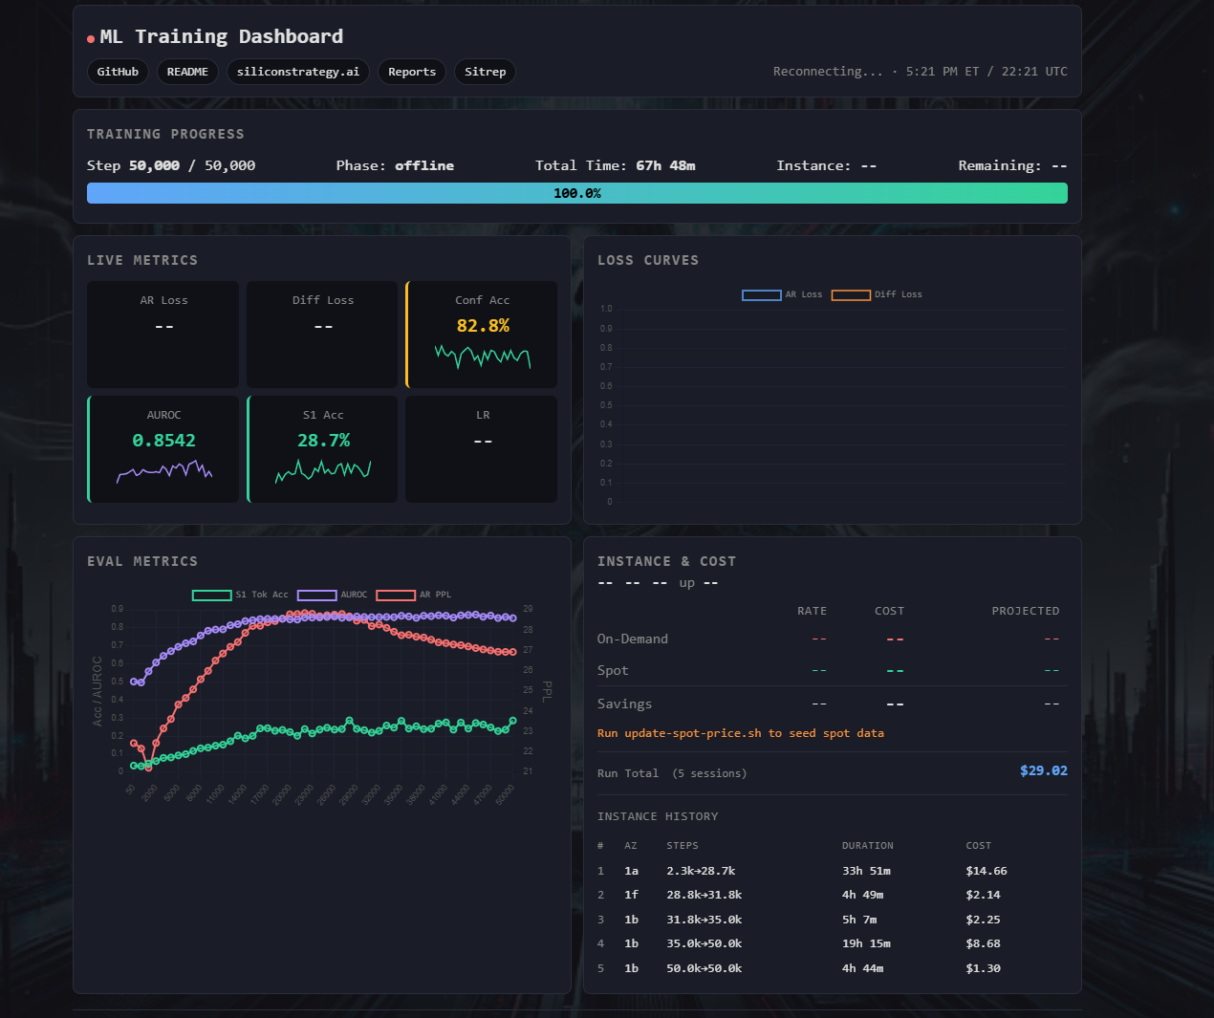The image size is (1214, 1018).
Task: Toggle the AUROC series in Eval Metrics legend
Action: [x=316, y=595]
